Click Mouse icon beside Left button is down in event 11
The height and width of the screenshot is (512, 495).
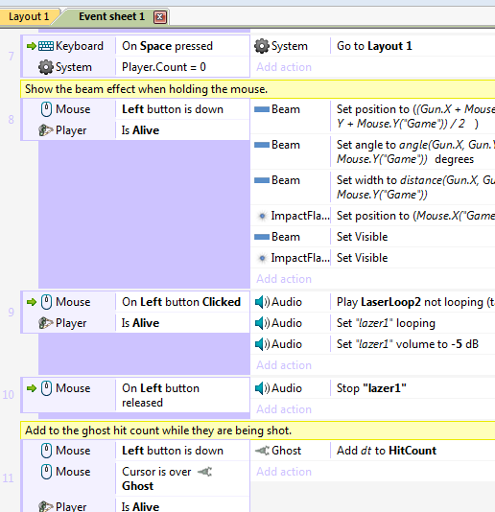pyautogui.click(x=46, y=451)
